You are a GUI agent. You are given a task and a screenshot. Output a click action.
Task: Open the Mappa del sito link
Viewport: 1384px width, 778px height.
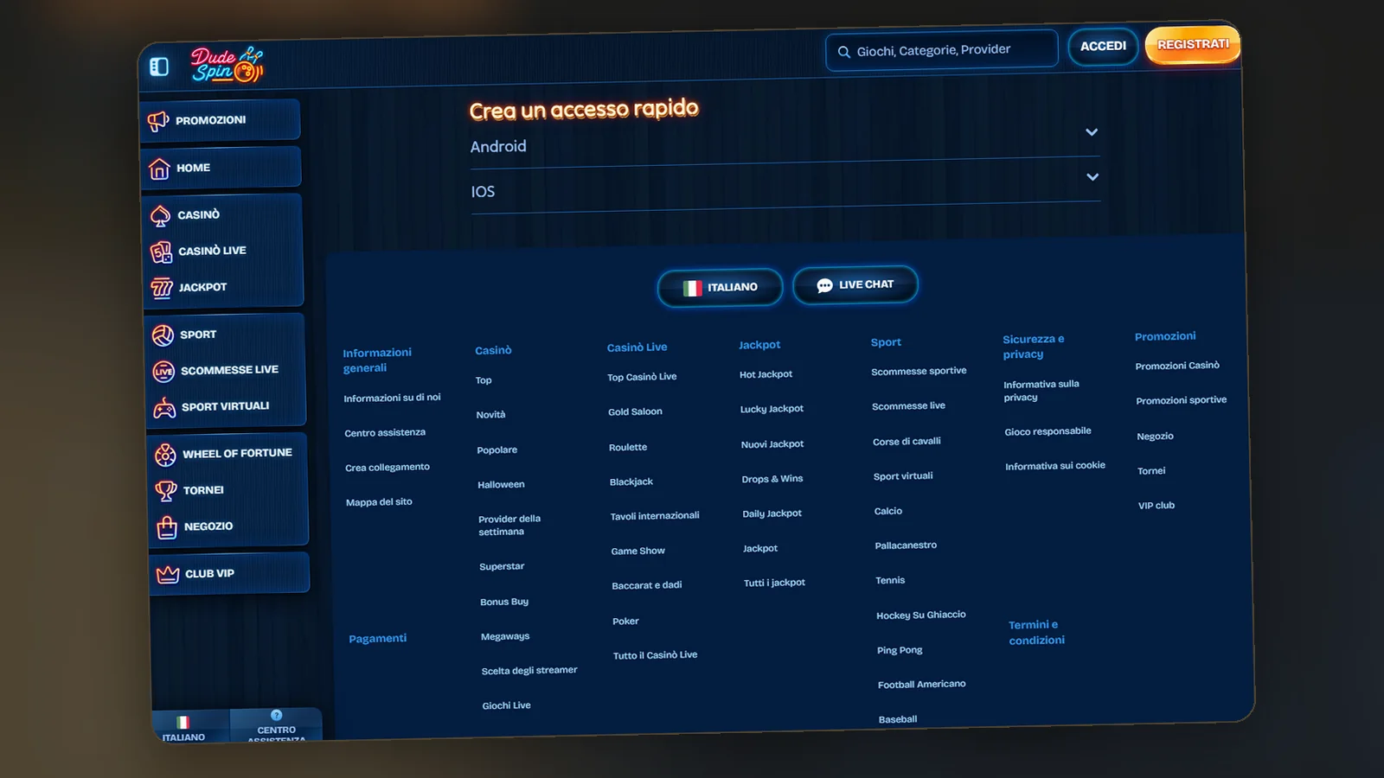(379, 502)
